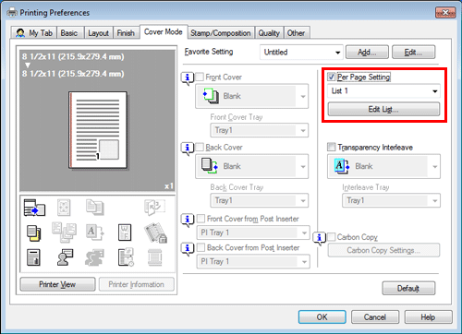Tick the Front Cover checkbox
This screenshot has width=462, height=334.
point(200,77)
